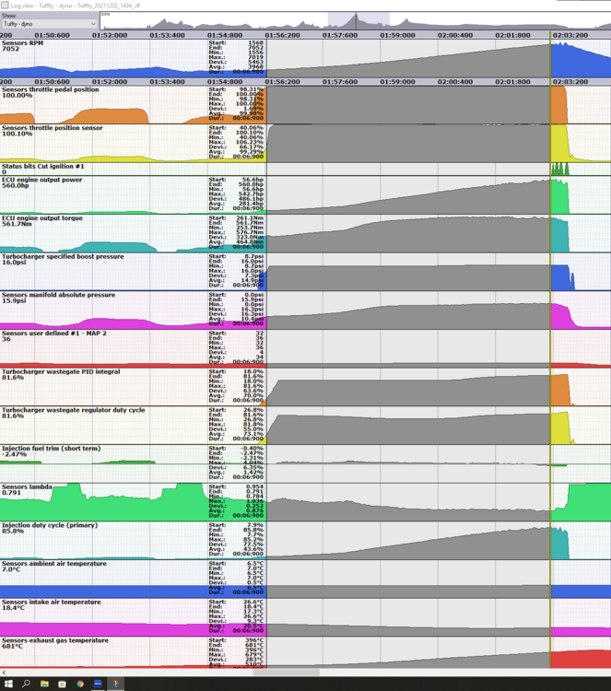Open Windows search from the taskbar

(x=26, y=684)
